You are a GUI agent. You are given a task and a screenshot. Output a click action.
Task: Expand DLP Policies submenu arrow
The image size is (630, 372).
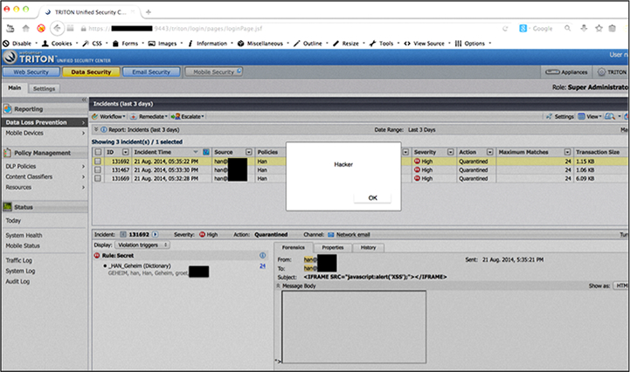click(83, 166)
